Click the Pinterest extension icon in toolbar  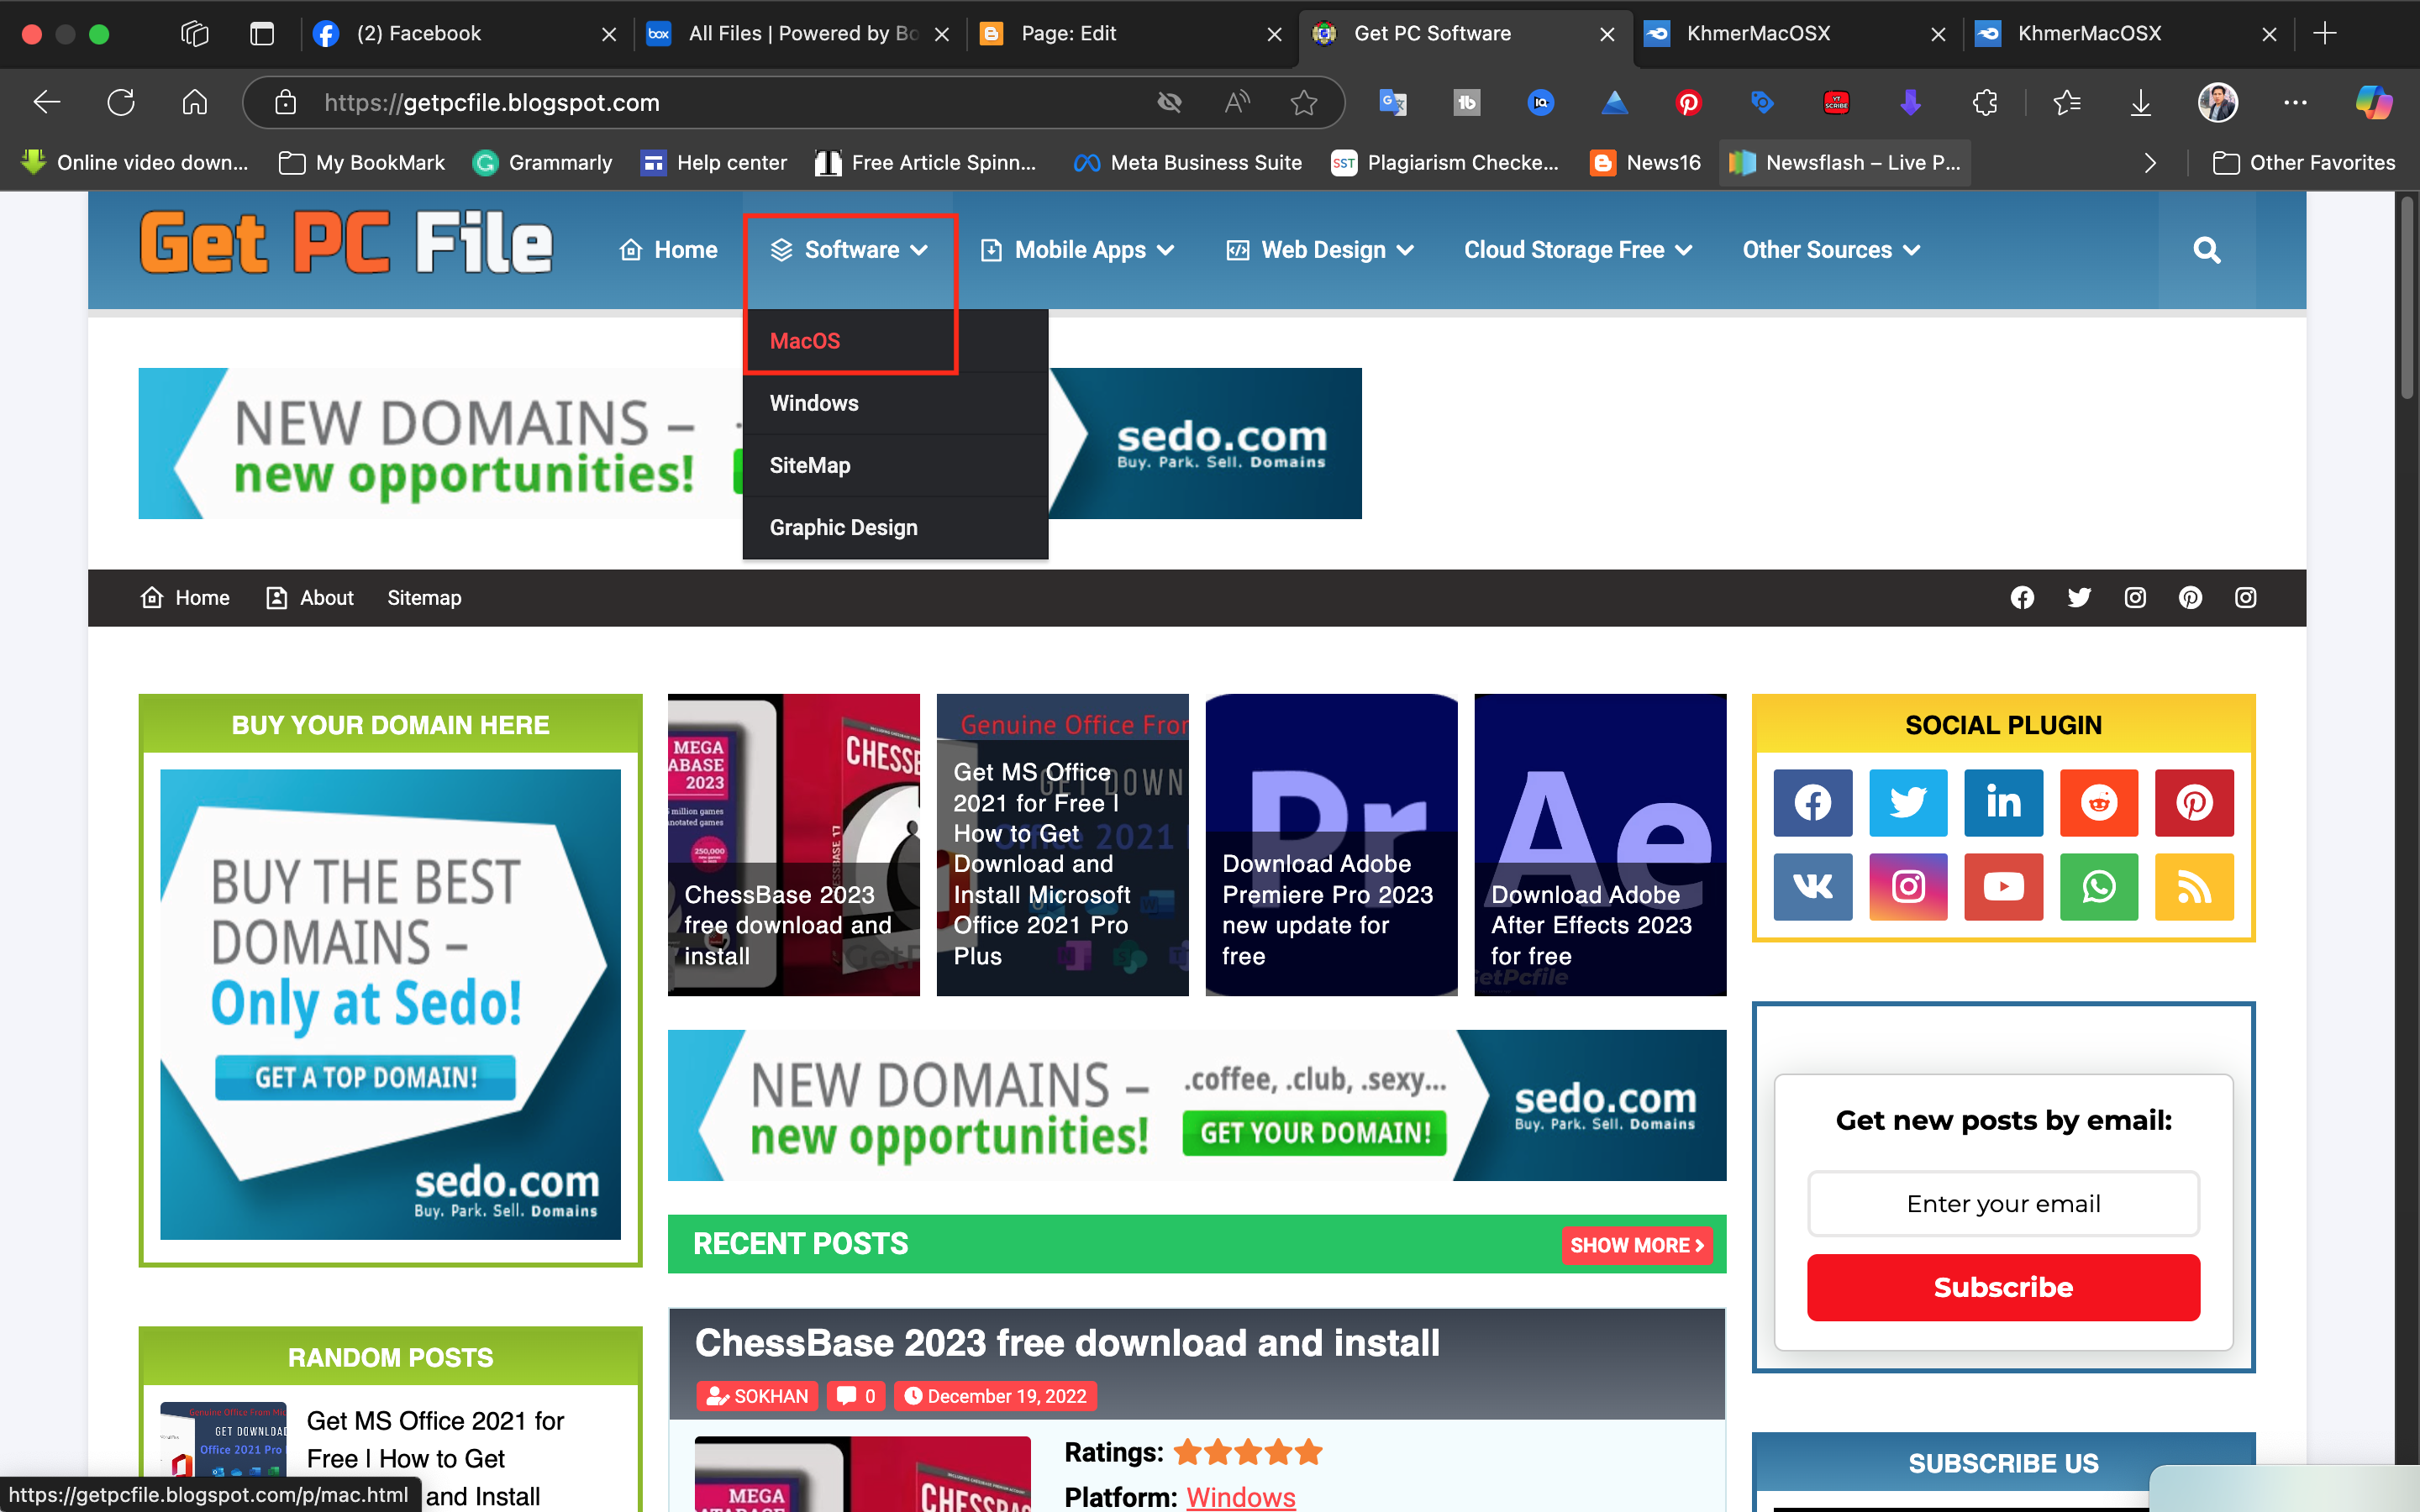[x=1688, y=102]
